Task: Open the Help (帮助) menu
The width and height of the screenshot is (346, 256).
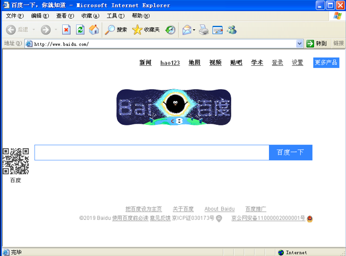Action: click(141, 16)
